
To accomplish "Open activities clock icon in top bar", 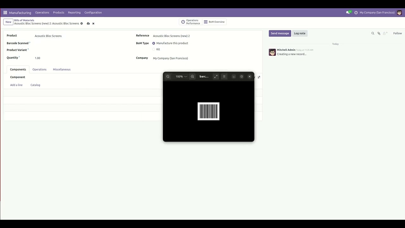I will (356, 13).
